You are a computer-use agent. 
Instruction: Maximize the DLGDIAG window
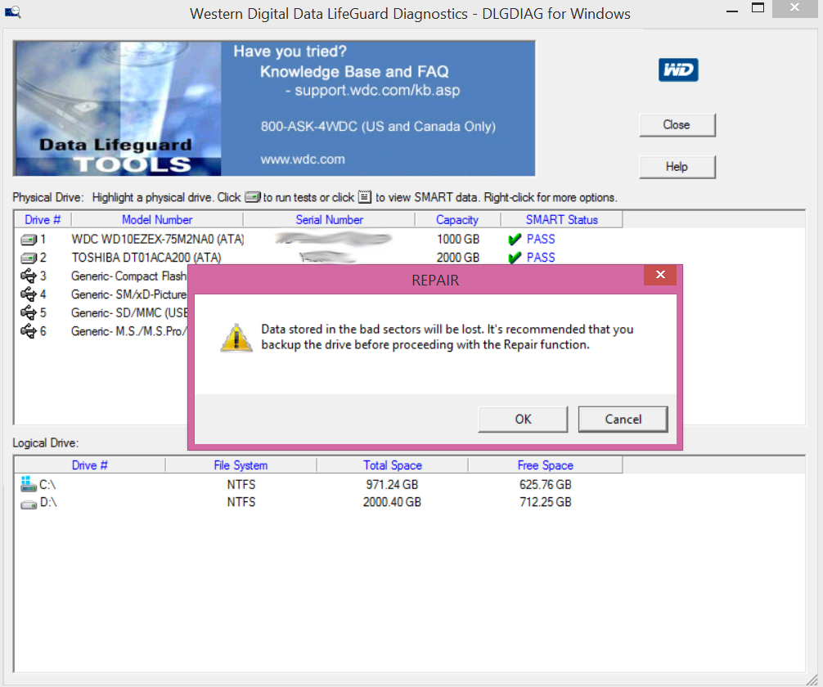tap(758, 8)
